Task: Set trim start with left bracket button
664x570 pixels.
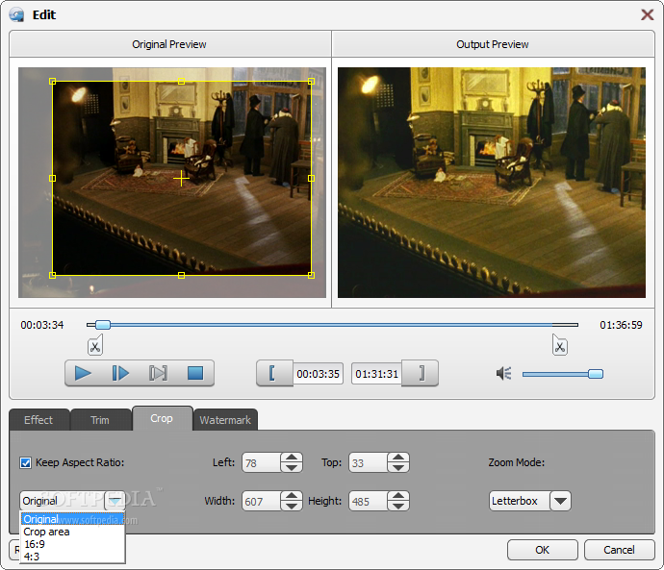Action: (x=274, y=373)
